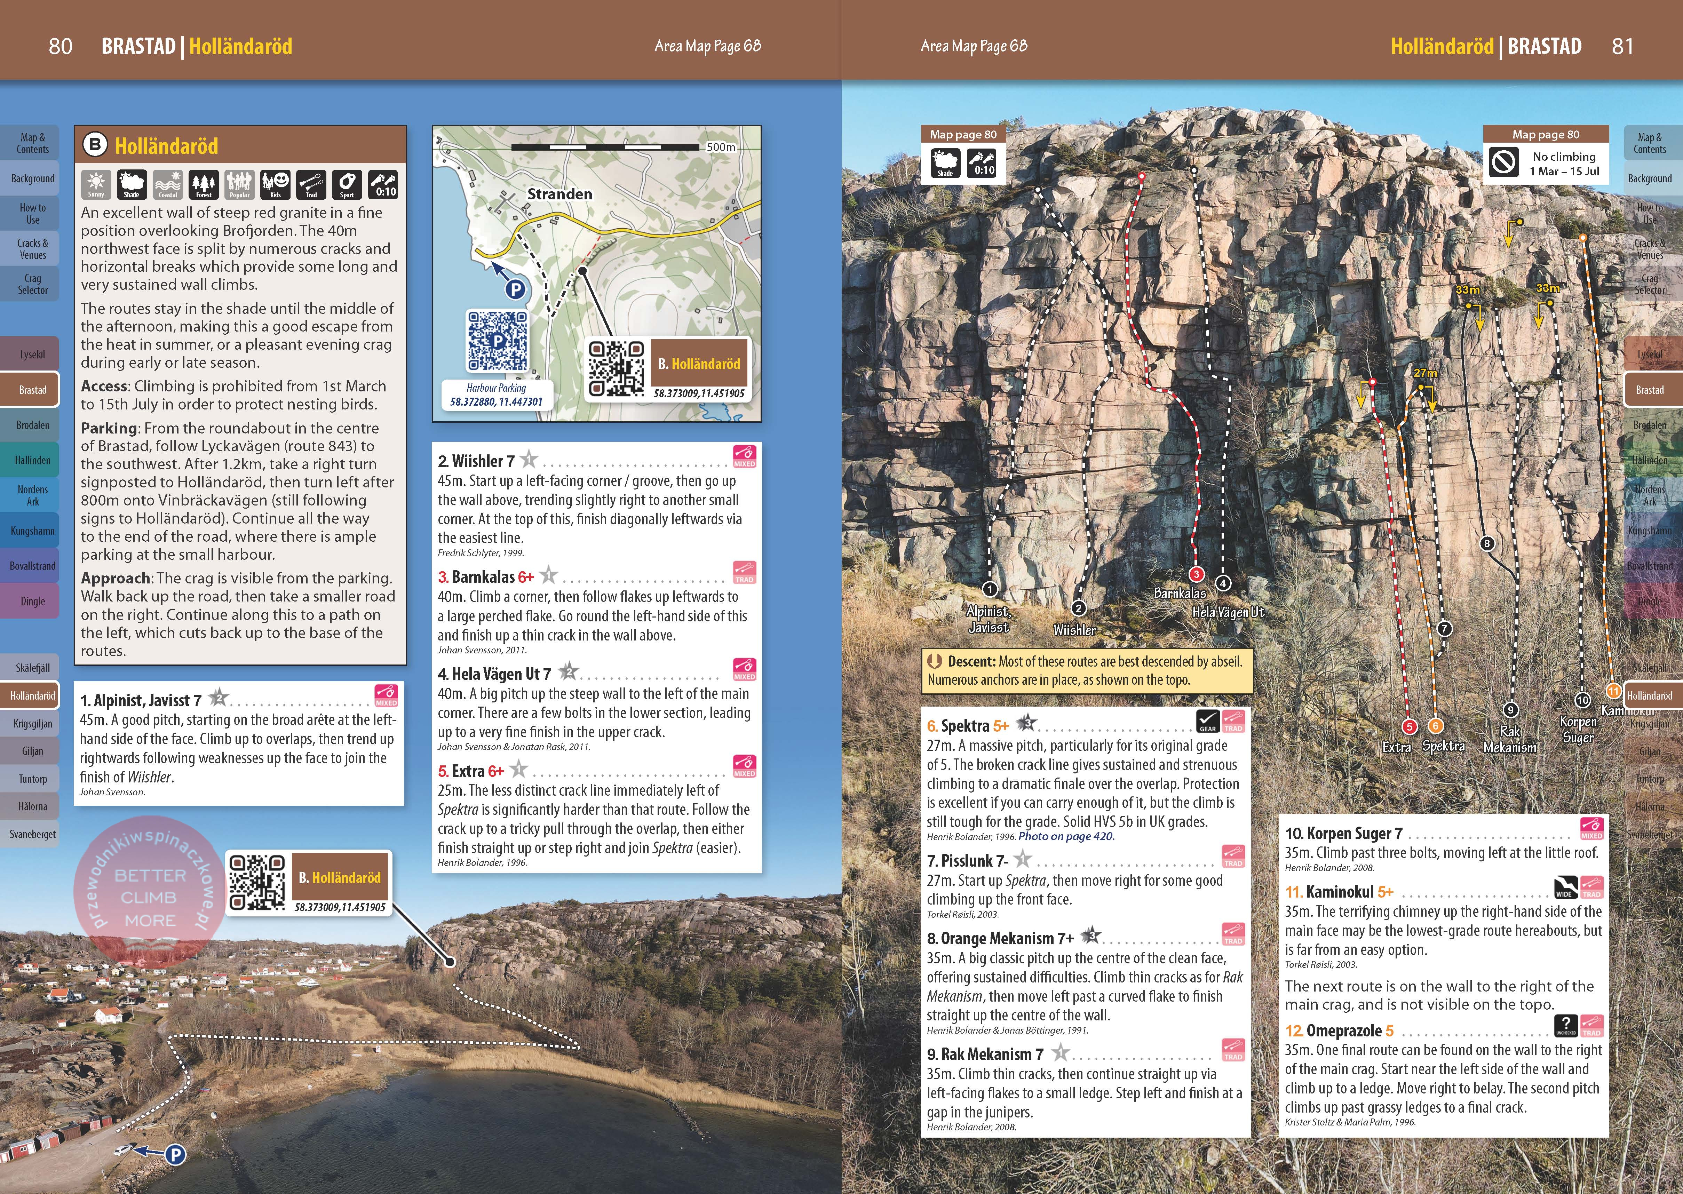Select the Krigsgiljan tab on left
The image size is (1683, 1194).
point(32,723)
